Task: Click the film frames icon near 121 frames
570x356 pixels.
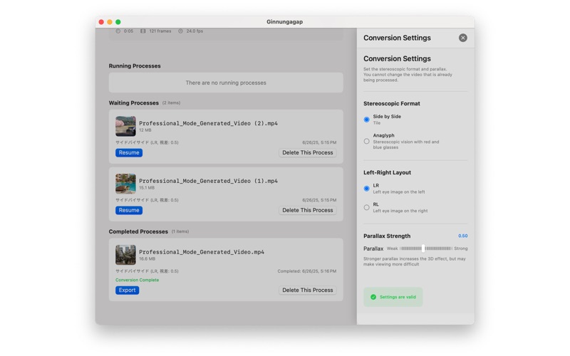Action: pos(143,31)
